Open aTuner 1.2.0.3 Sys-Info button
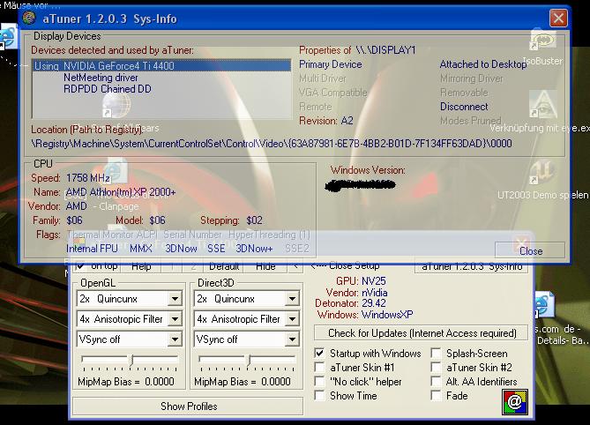Image resolution: width=590 pixels, height=425 pixels. click(x=472, y=266)
